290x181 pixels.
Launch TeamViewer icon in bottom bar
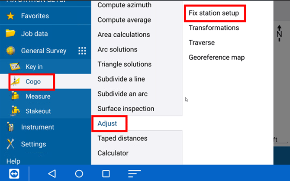tap(14, 173)
